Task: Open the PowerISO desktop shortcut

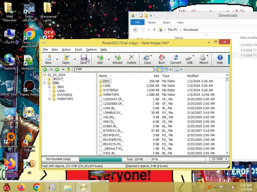Action: 29,114
